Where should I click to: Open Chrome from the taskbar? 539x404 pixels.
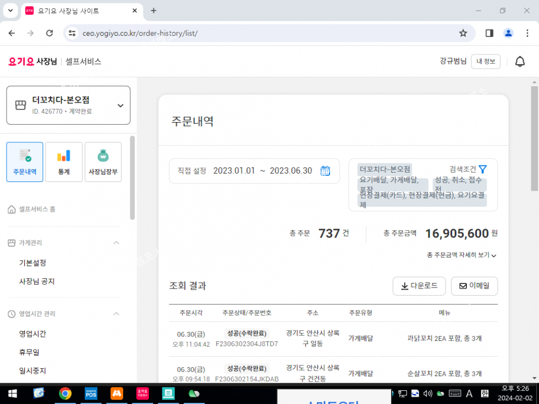pyautogui.click(x=65, y=394)
